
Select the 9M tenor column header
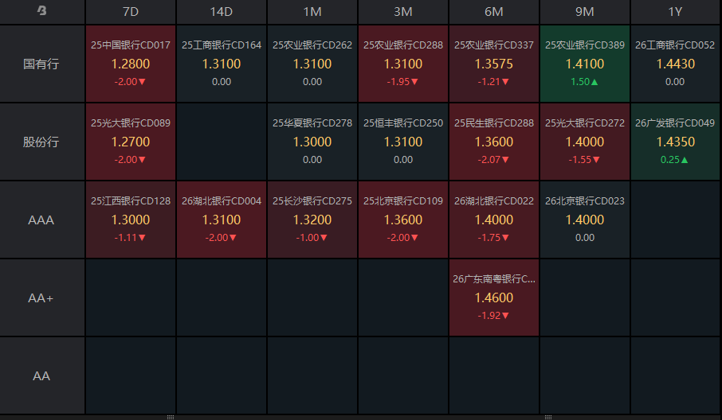pos(584,12)
